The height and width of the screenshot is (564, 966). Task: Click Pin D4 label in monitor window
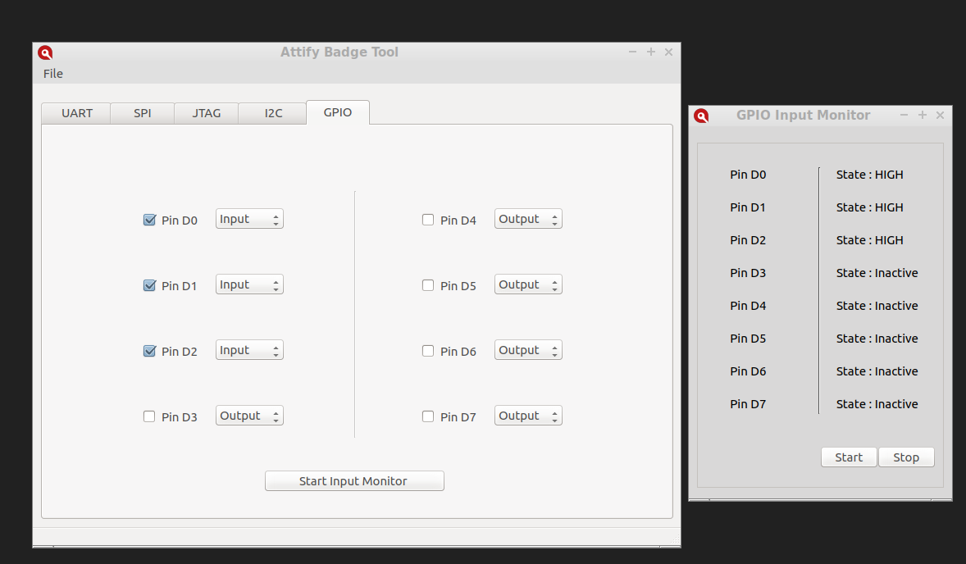coord(748,306)
